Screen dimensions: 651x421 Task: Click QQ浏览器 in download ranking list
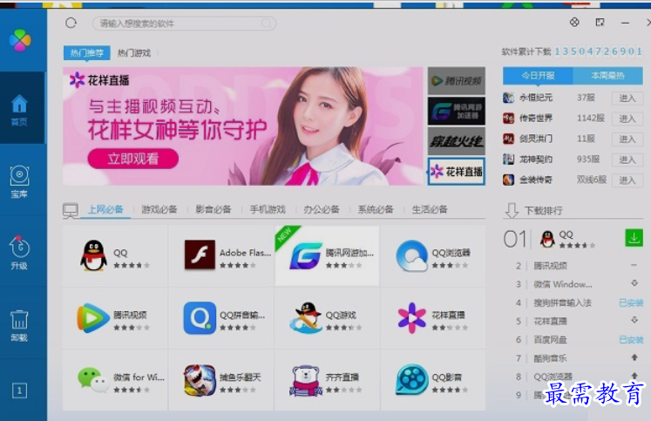pos(553,377)
